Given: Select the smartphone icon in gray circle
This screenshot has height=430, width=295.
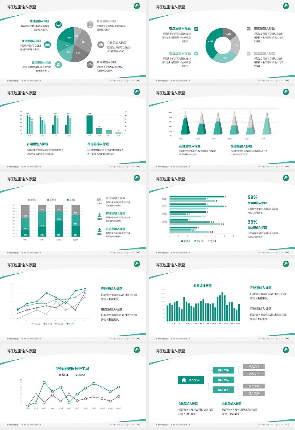Looking at the screenshot, I should click(90, 25).
